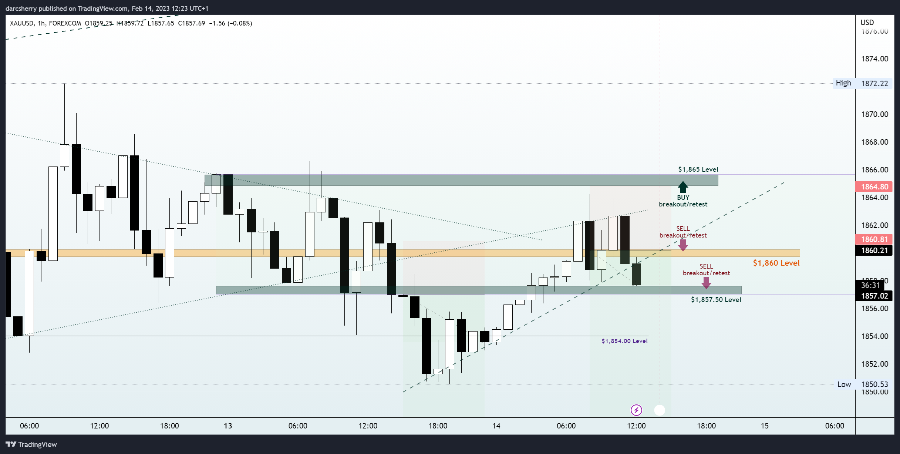This screenshot has width=900, height=454.
Task: Click the change value −1.56 (−0.08%)
Action: 230,23
